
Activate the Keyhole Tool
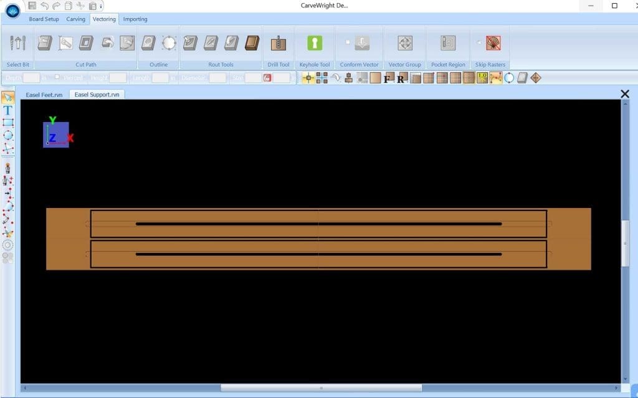(x=315, y=43)
